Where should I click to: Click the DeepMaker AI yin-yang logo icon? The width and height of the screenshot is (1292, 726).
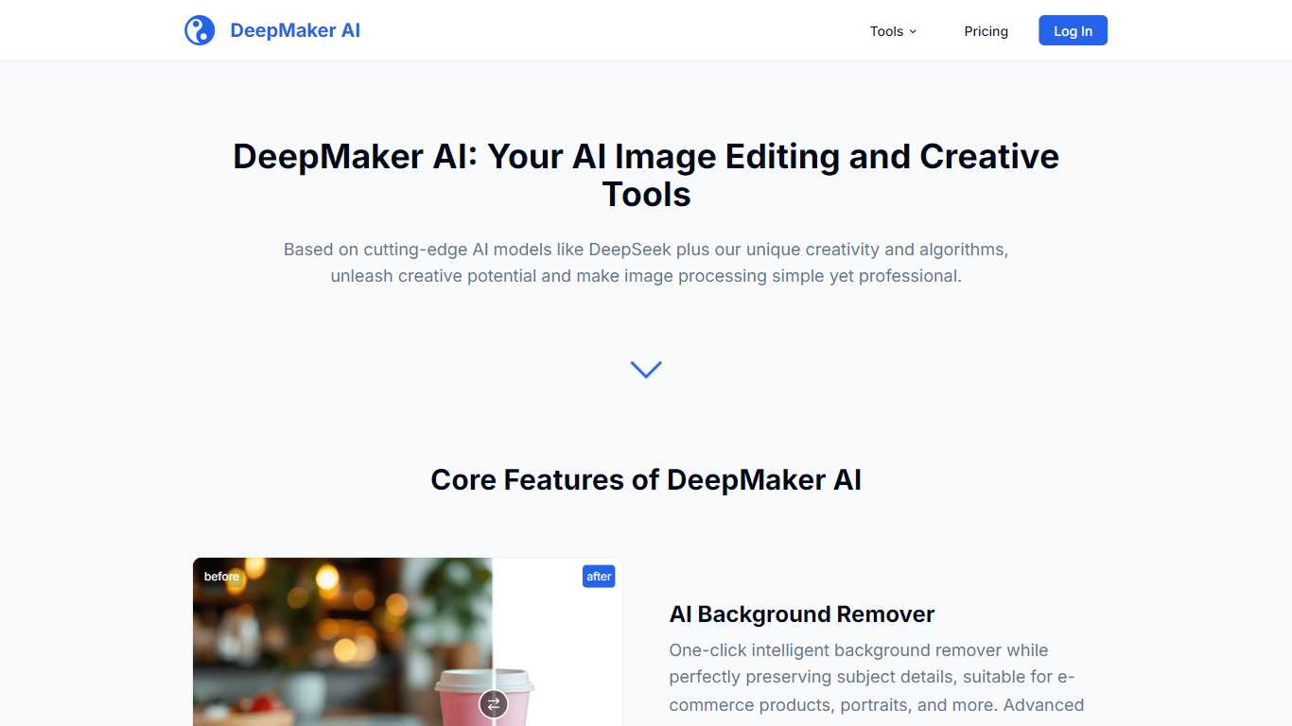click(200, 30)
